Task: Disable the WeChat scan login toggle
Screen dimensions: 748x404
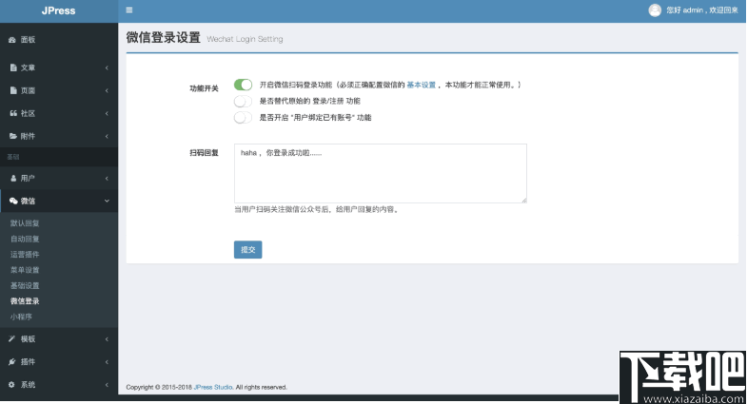Action: click(x=243, y=85)
